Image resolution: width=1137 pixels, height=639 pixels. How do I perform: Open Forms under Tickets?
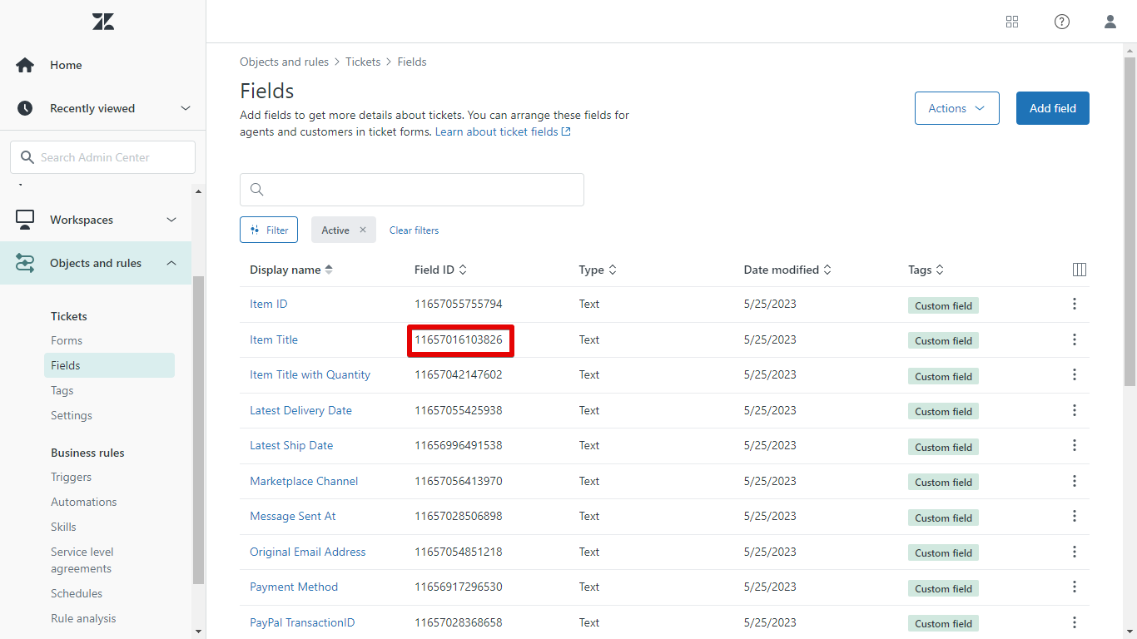[67, 340]
